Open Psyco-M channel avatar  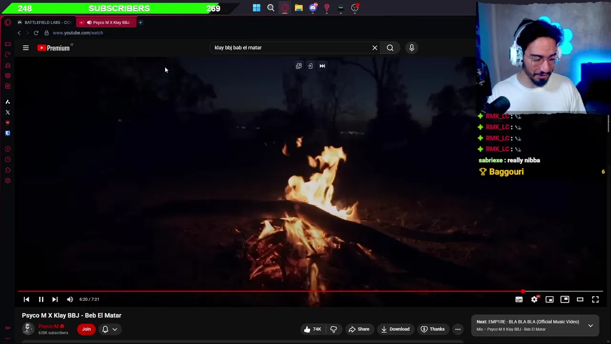pos(28,329)
